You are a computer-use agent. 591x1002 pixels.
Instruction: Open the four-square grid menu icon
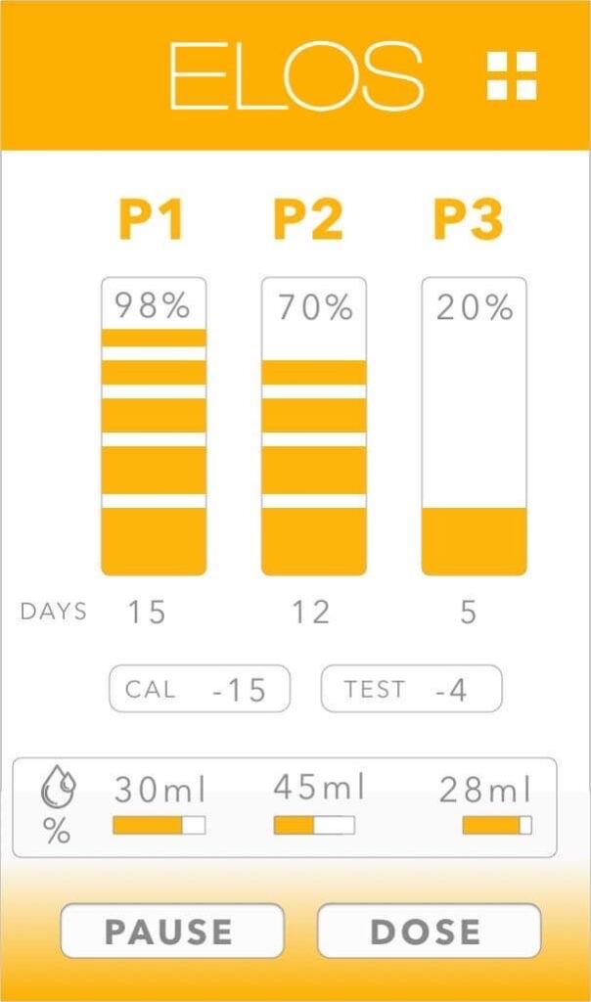click(x=512, y=75)
